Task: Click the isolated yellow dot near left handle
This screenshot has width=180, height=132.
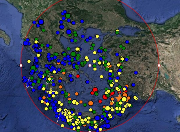Action: pos(29,61)
